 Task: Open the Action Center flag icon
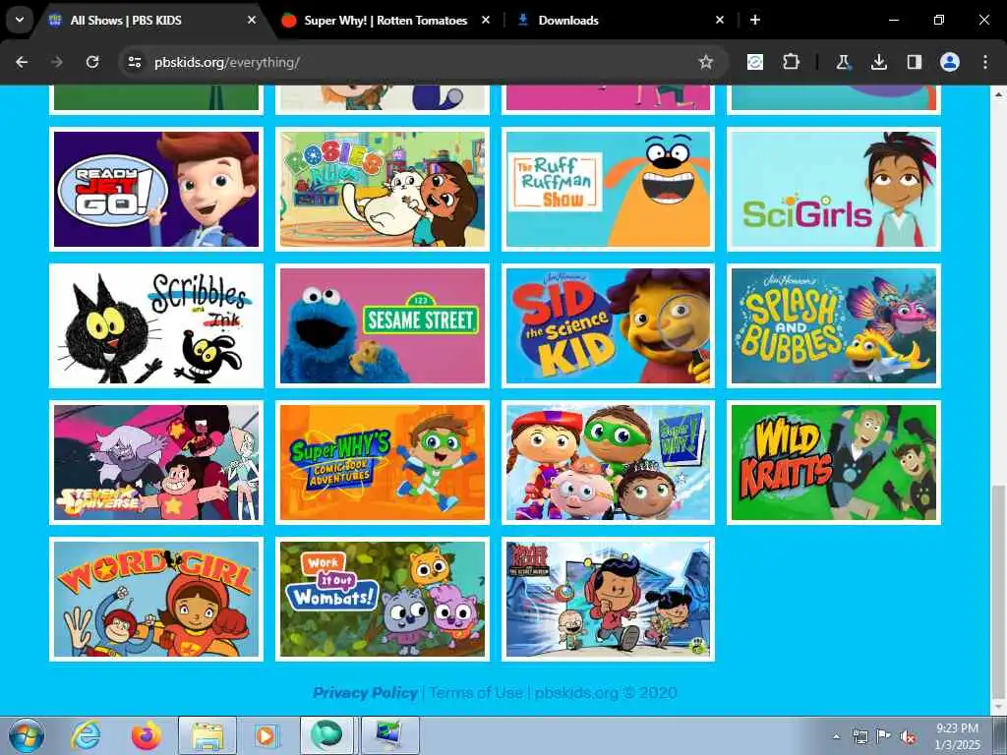[x=883, y=736]
